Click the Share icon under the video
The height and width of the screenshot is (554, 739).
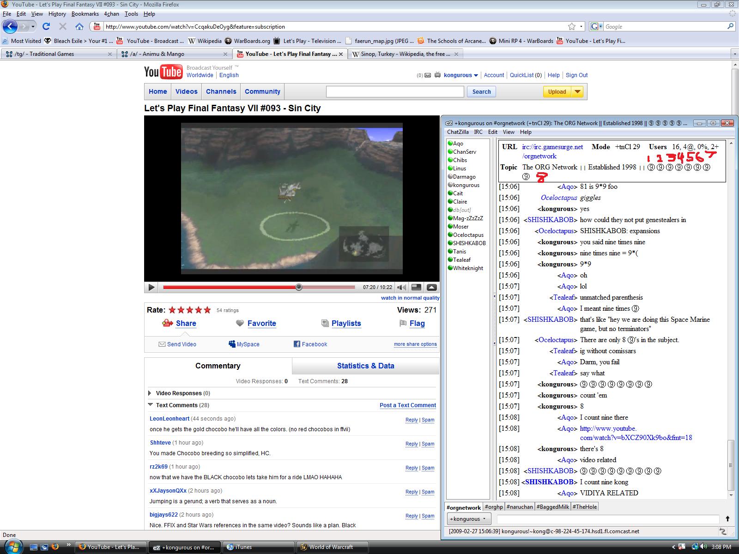pos(167,323)
